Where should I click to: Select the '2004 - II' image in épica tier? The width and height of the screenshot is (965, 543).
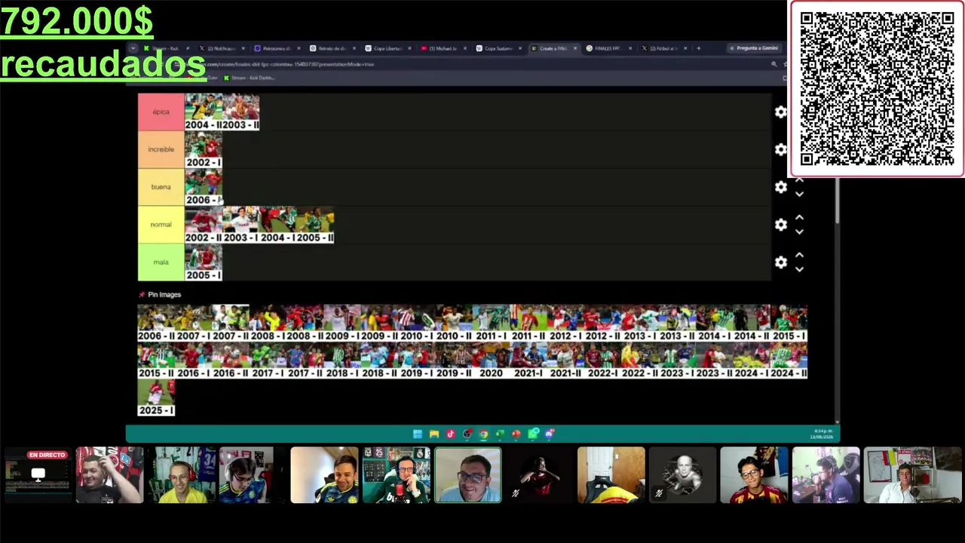click(204, 112)
